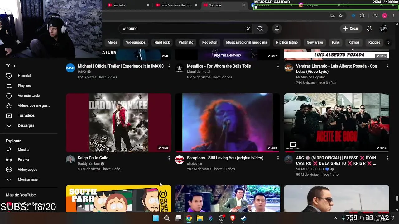
Task: Open options menu for Metallica video
Action: [278, 67]
